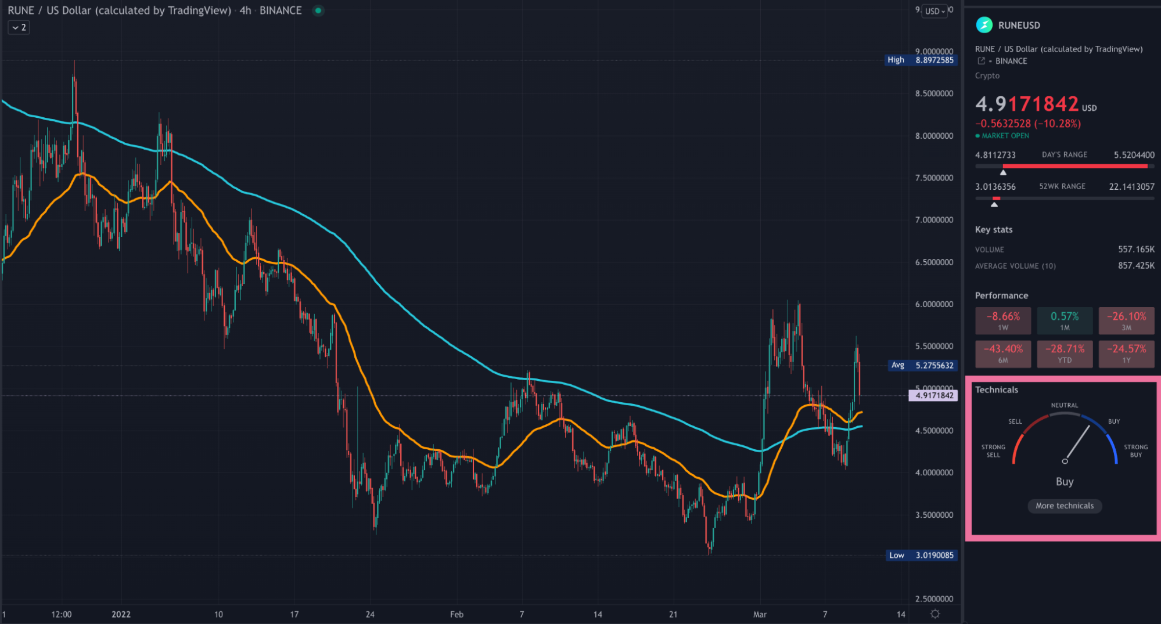The height and width of the screenshot is (624, 1161).
Task: Click the STRONG BUY gauge label
Action: [x=1135, y=451]
